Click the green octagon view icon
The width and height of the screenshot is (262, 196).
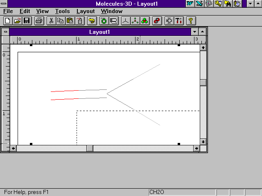point(104,21)
